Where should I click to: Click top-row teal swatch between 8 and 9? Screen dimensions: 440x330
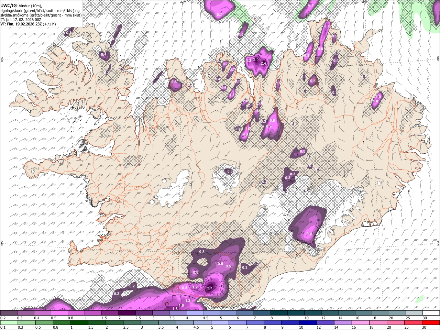[279, 313]
